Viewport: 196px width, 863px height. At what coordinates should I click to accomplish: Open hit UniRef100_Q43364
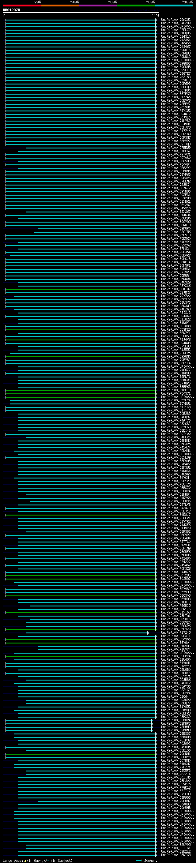click(176, 40)
